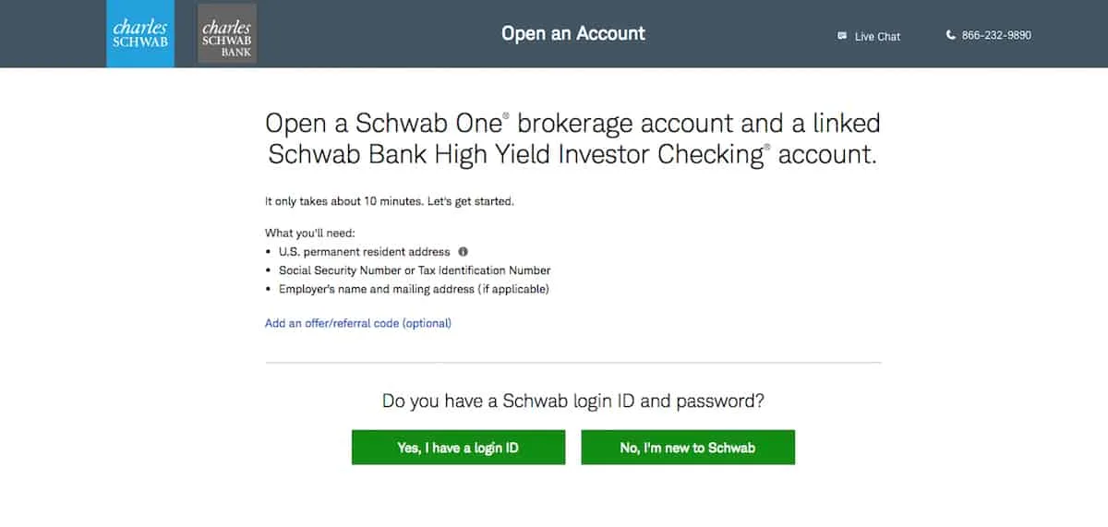The width and height of the screenshot is (1108, 527).
Task: Click the "Open an Account" header title
Action: [573, 33]
